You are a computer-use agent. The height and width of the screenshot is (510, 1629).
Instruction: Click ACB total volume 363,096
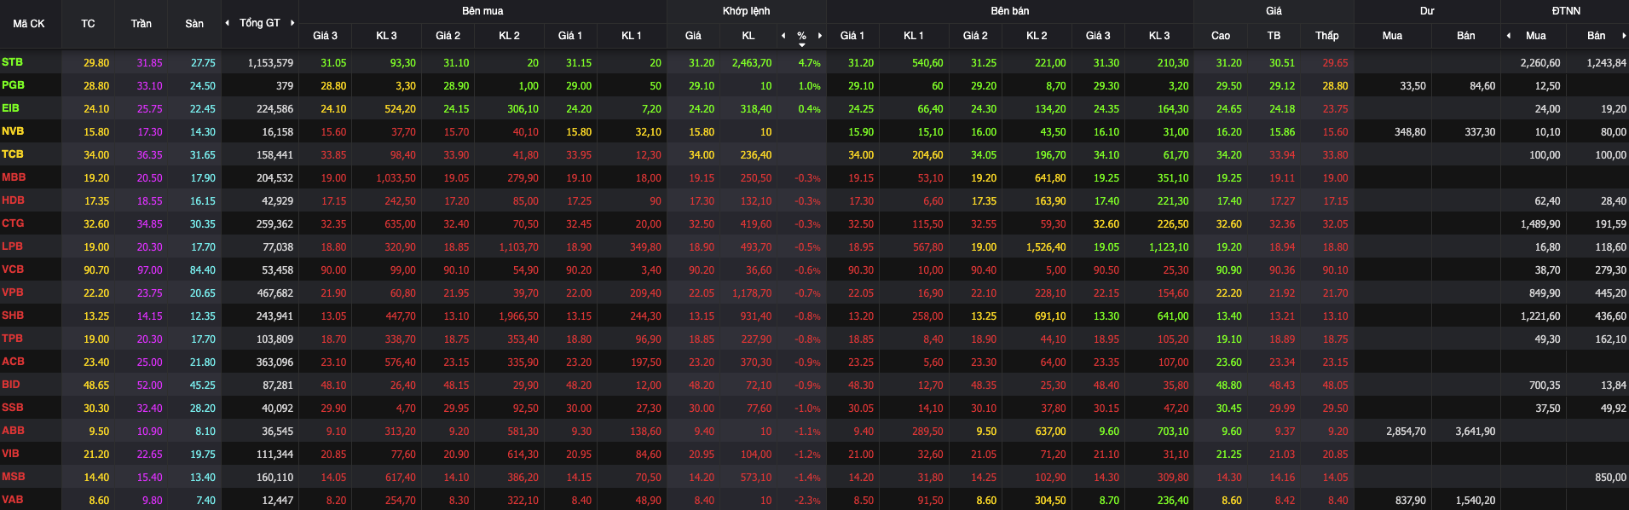pos(275,362)
